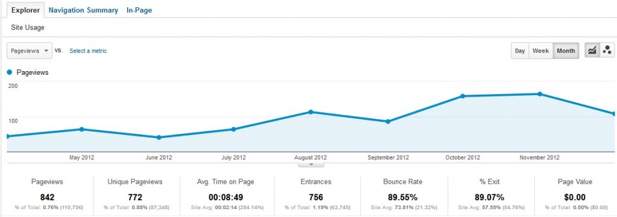Select the Pageviews 842 scorecard
Image resolution: width=617 pixels, height=217 pixels.
tap(47, 195)
